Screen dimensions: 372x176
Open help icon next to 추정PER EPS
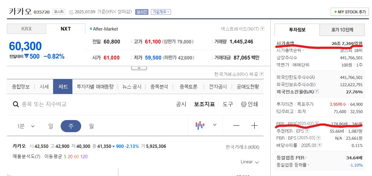point(307,131)
